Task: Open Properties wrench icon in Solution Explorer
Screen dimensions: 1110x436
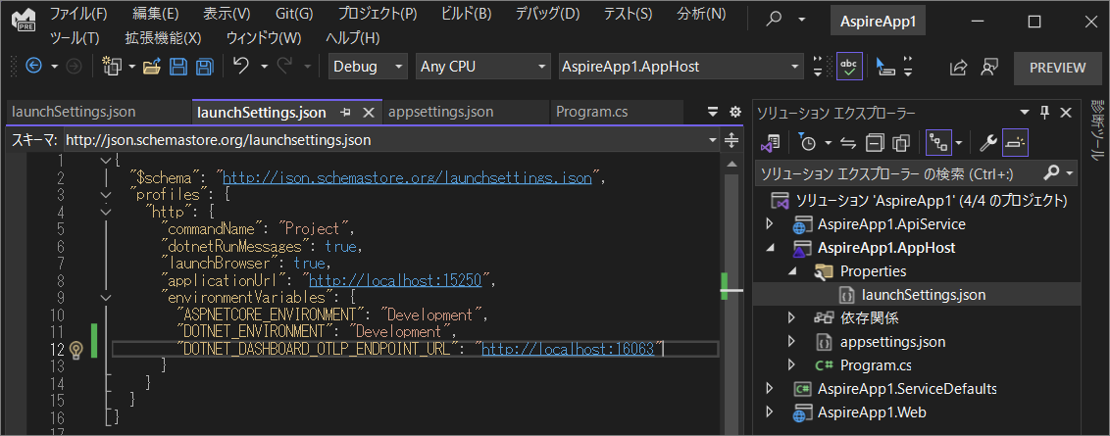Action: [x=988, y=143]
